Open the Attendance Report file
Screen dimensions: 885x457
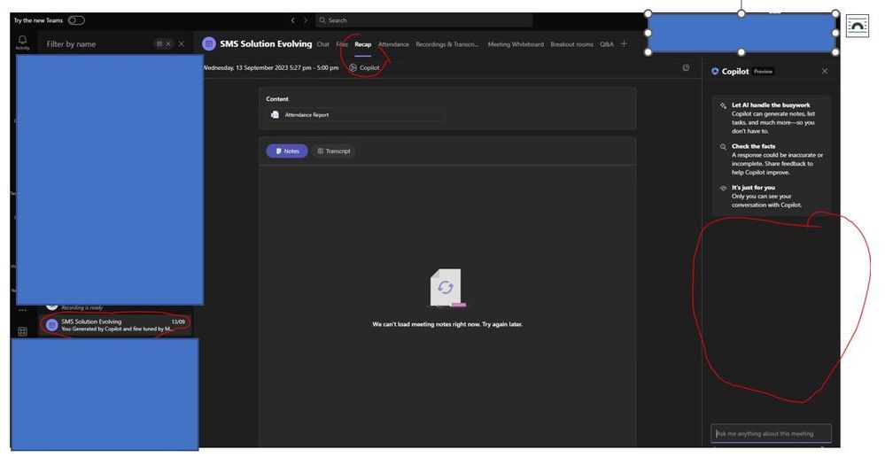tap(355, 114)
